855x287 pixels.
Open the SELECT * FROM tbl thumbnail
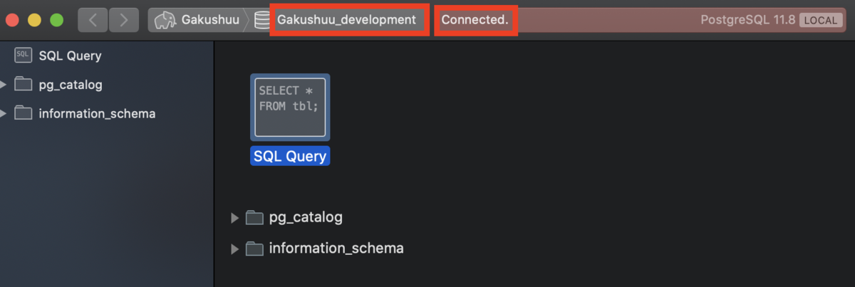[x=290, y=108]
